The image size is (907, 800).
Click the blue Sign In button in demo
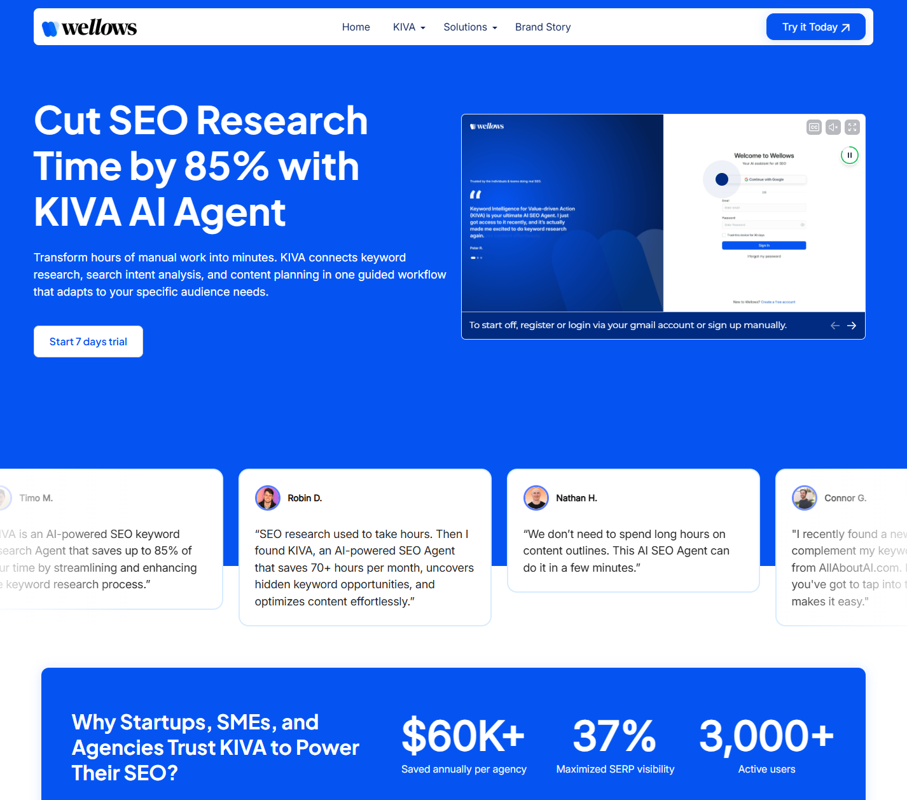click(x=764, y=245)
